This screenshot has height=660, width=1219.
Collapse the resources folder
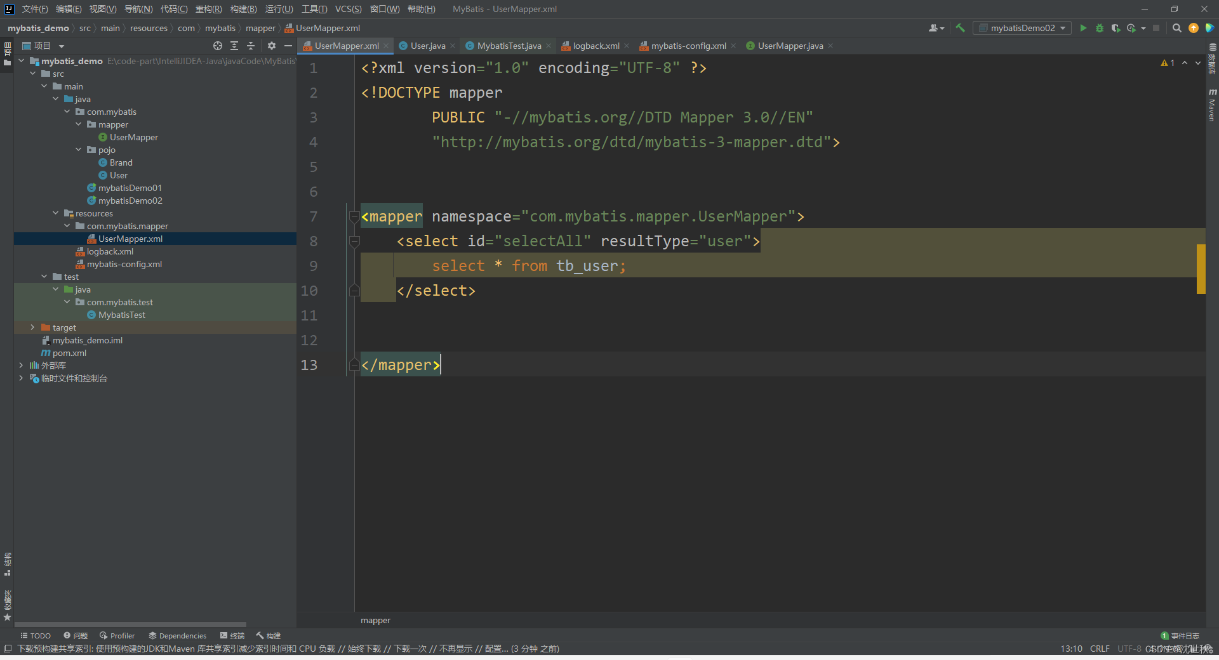55,213
